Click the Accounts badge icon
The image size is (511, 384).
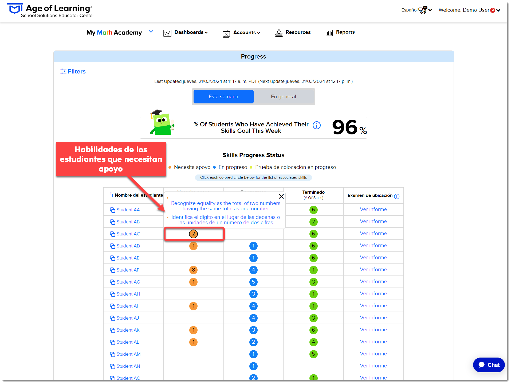coord(226,33)
